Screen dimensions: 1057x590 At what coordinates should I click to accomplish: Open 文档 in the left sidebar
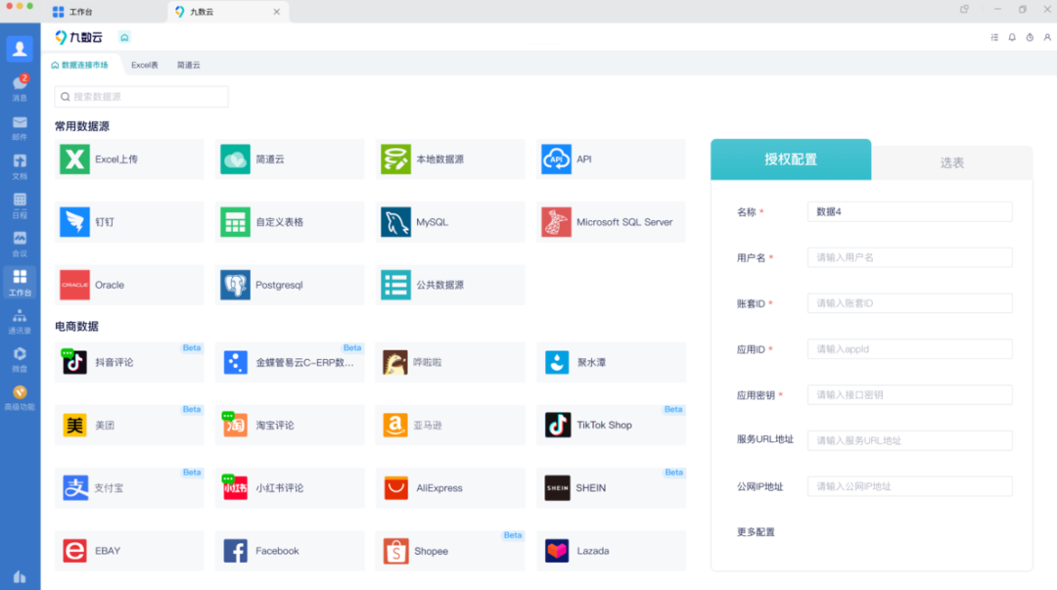tap(20, 166)
